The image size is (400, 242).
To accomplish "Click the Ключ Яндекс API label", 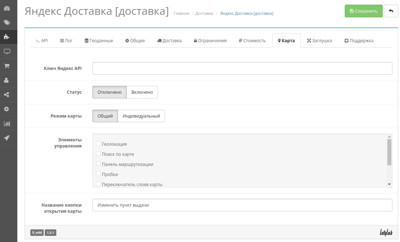I will pyautogui.click(x=62, y=68).
